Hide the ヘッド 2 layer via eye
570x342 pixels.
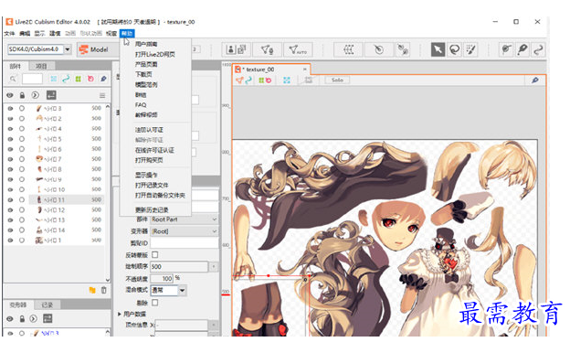[x=10, y=119]
